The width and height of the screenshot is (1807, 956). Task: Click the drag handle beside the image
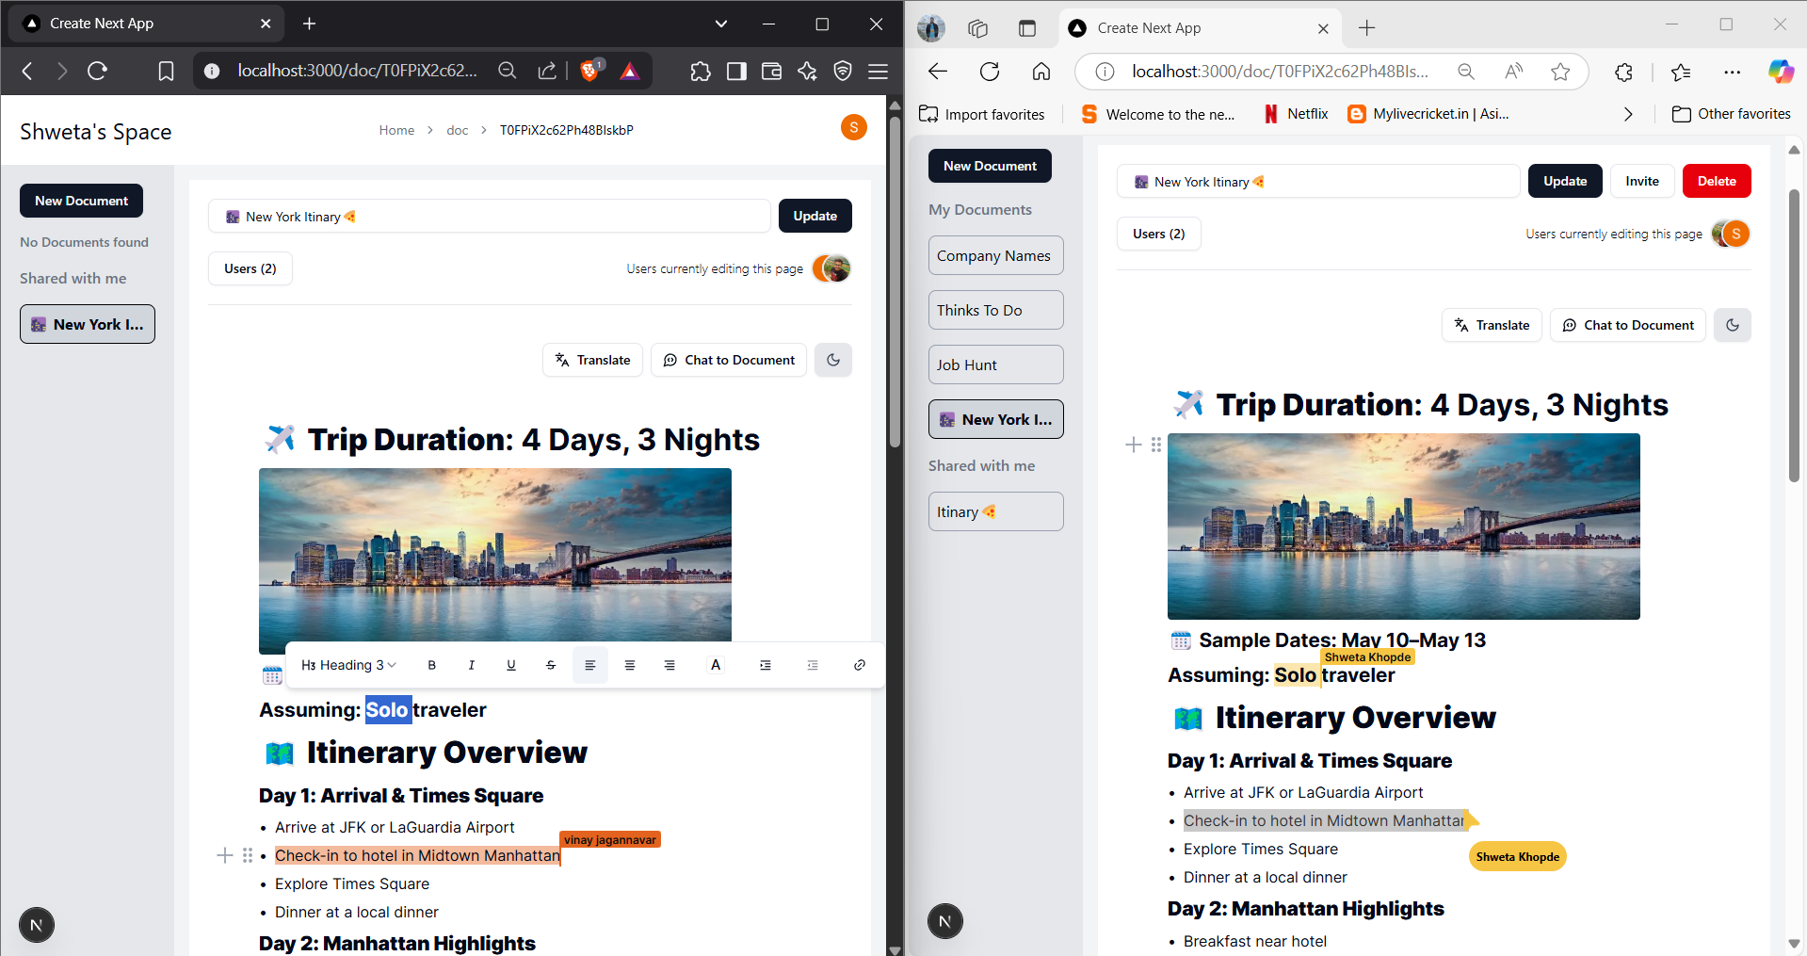point(1156,445)
